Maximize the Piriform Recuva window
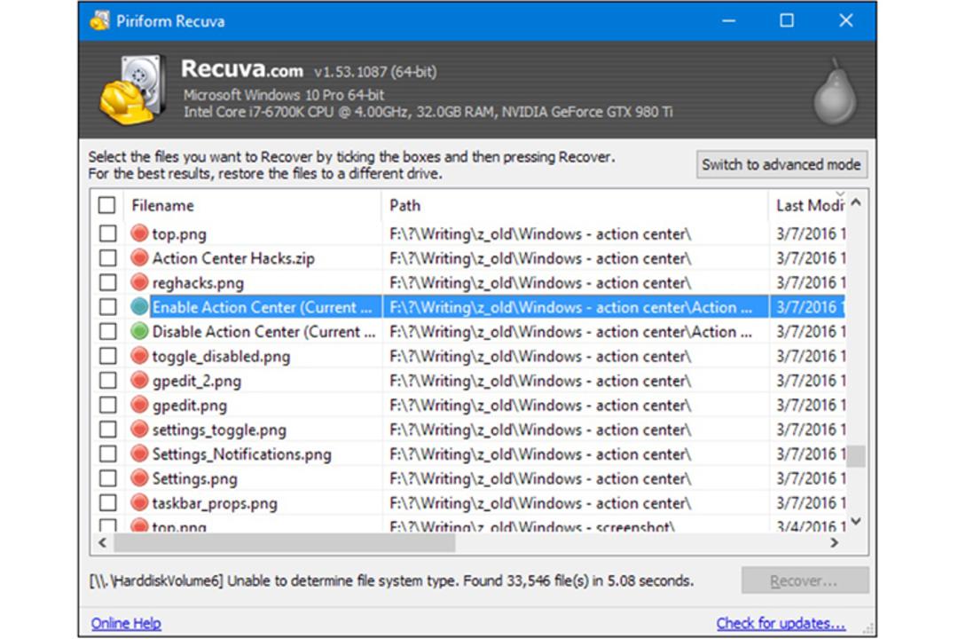Viewport: 958px width, 639px height. click(787, 20)
